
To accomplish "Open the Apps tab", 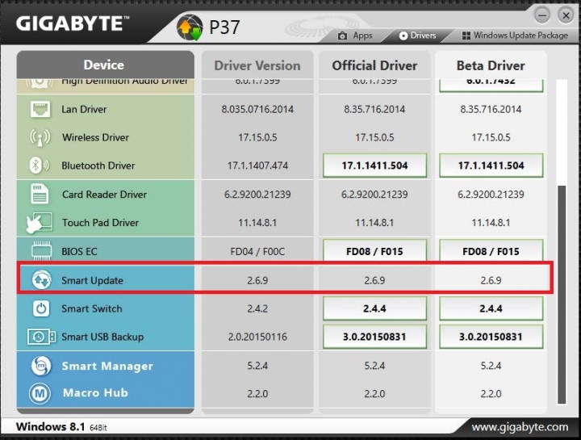I will pyautogui.click(x=355, y=36).
